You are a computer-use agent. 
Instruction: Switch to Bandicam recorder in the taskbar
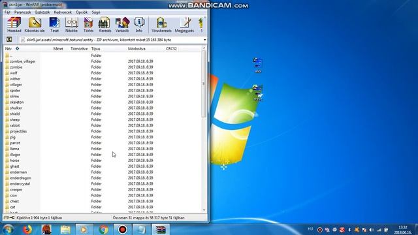[123, 229]
